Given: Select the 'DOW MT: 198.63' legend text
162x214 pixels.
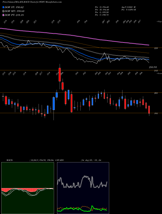Looking at the screenshot, I should click(x=14, y=11).
